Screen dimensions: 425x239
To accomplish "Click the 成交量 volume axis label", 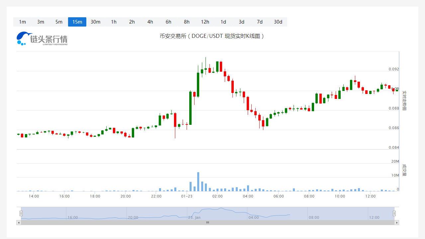I will (404, 170).
